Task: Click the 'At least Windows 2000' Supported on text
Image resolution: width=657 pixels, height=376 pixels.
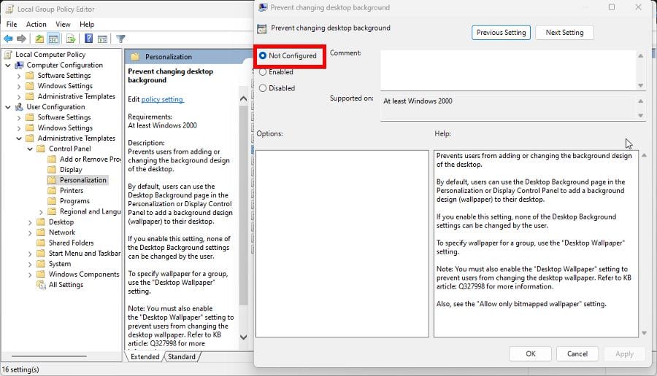Action: (x=418, y=101)
